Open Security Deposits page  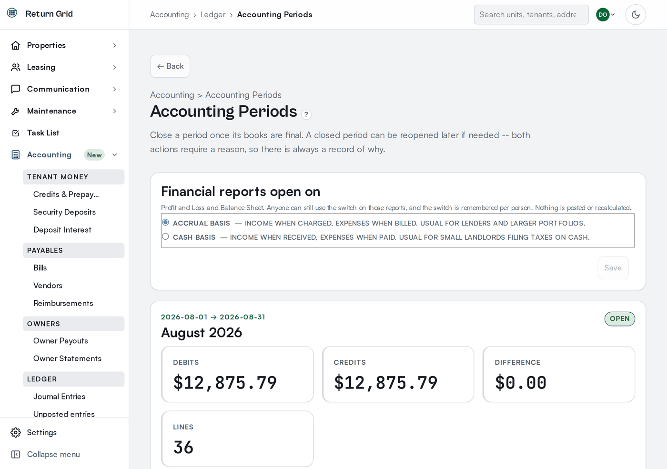point(64,212)
